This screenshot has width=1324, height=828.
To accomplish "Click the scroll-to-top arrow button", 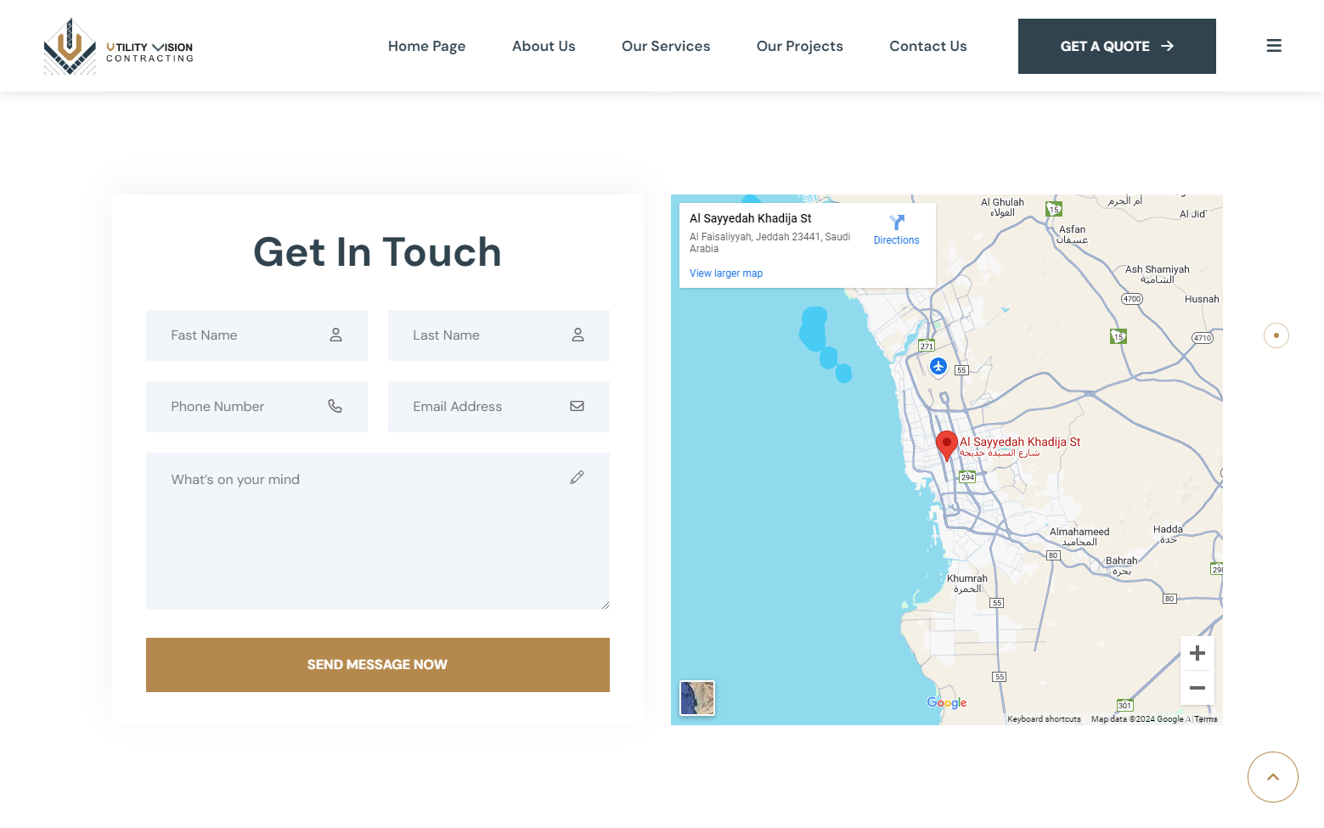I will [1272, 776].
